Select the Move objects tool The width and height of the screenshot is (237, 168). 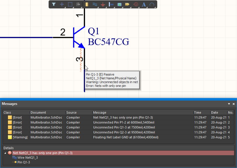62,4
